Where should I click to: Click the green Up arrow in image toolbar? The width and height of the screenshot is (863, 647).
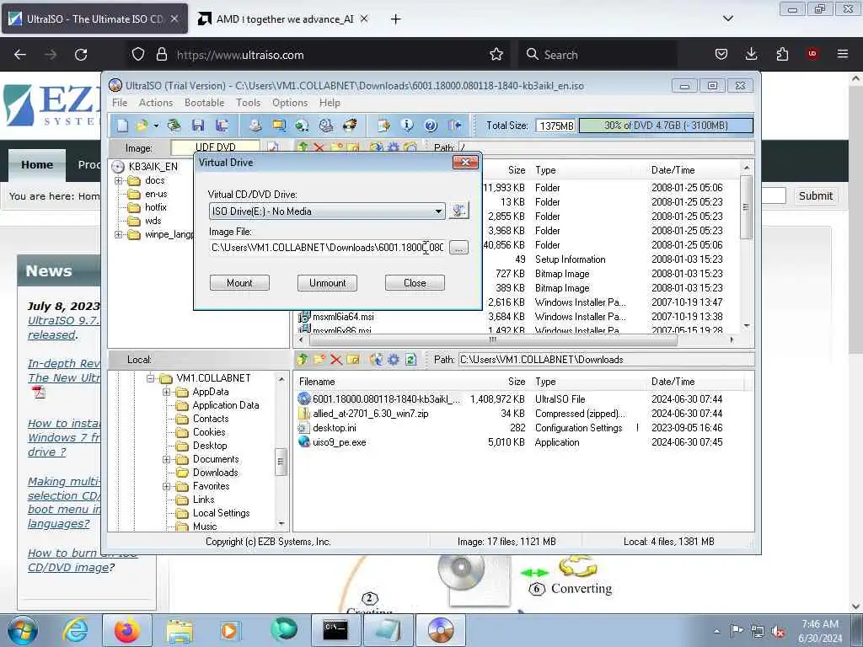(303, 147)
